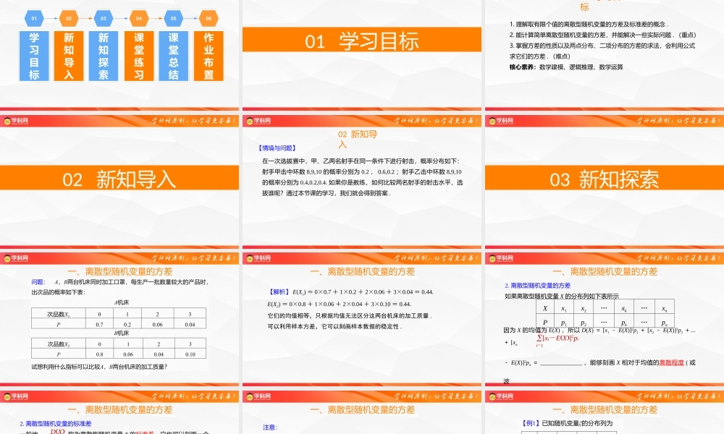Select the orange 作业布置 vertical box
Viewport: 724px width, 434px height.
point(209,56)
